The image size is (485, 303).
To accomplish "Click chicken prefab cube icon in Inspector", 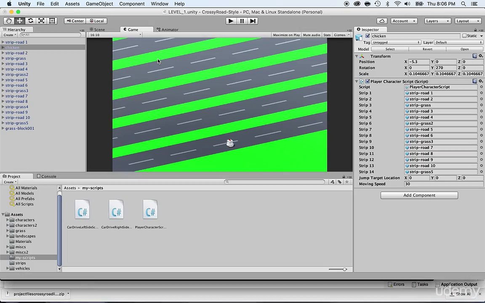I will coord(359,37).
